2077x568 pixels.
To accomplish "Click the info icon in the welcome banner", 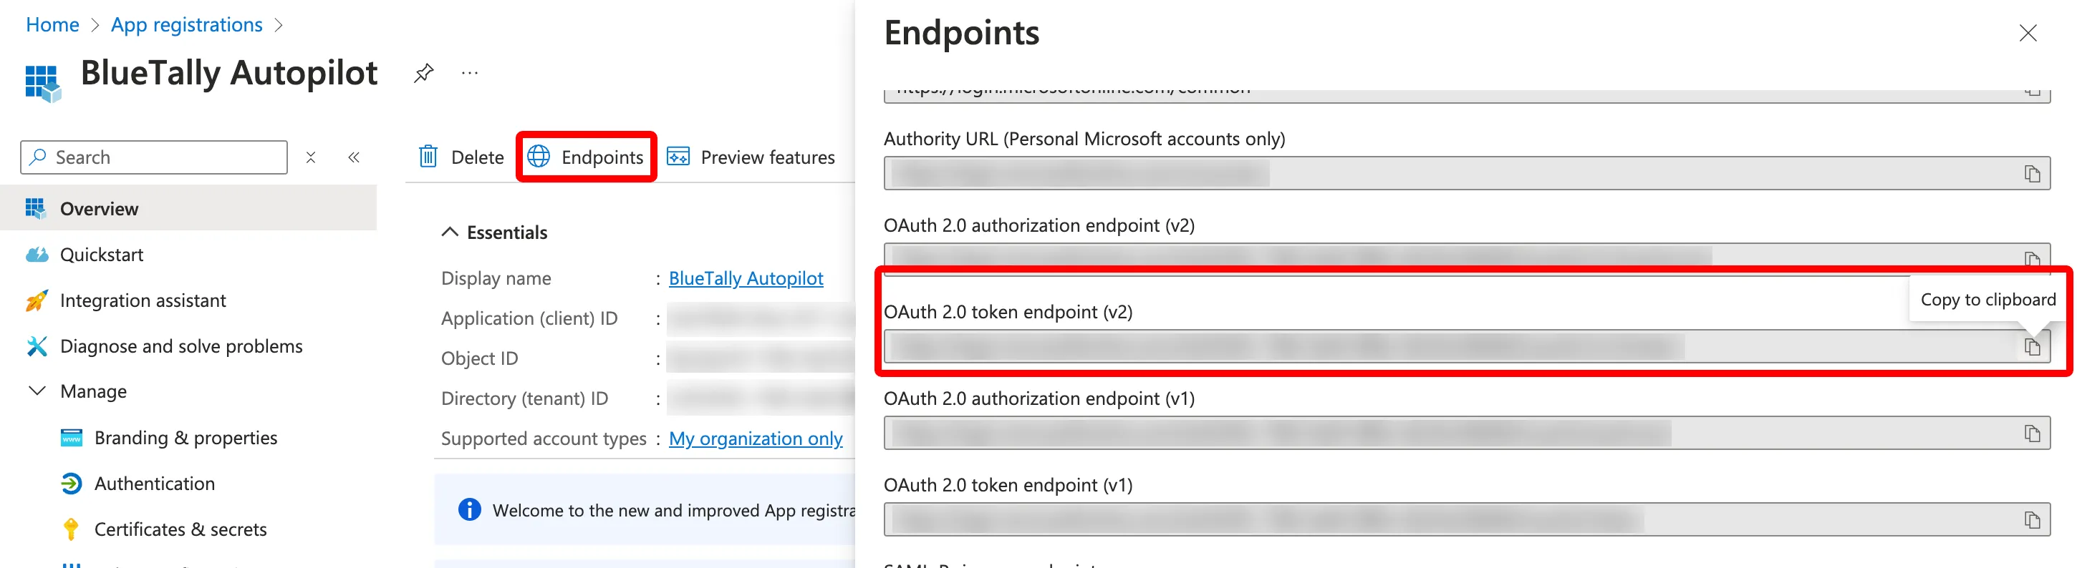I will pyautogui.click(x=469, y=510).
